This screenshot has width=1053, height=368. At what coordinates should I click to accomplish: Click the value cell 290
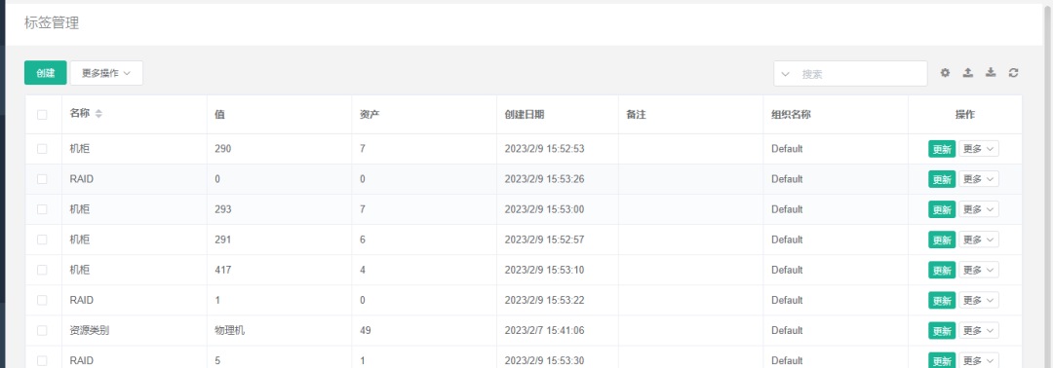click(x=223, y=149)
